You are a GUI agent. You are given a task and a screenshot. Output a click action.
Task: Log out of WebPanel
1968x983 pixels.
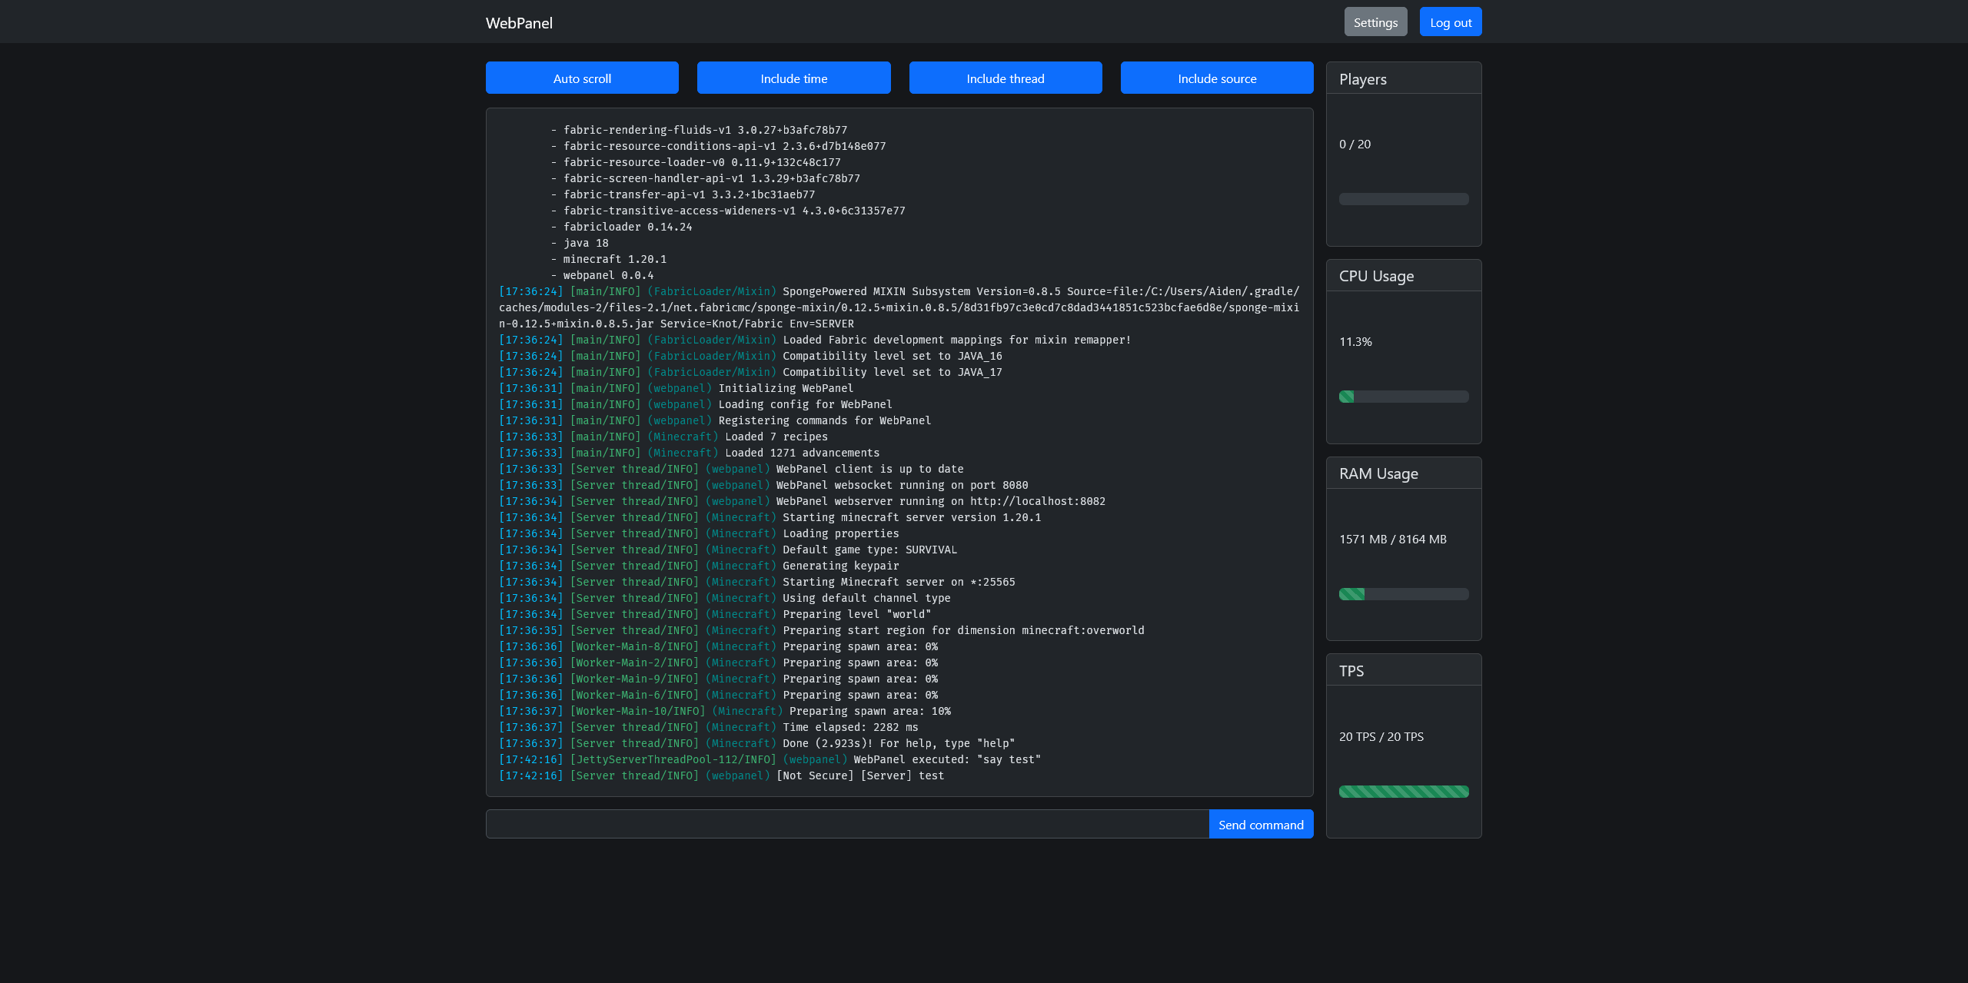click(x=1450, y=22)
